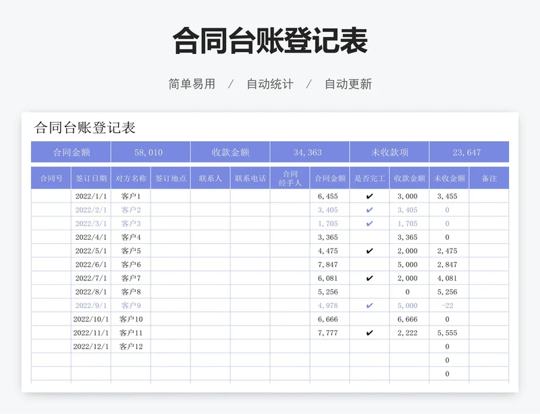Click the empty 是否完工 cell for 客户6
540x414 pixels.
(x=369, y=264)
